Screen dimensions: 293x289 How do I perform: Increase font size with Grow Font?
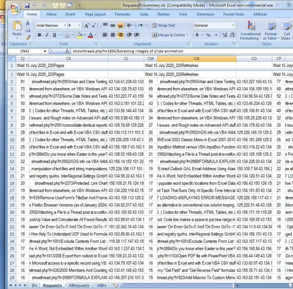click(x=86, y=25)
